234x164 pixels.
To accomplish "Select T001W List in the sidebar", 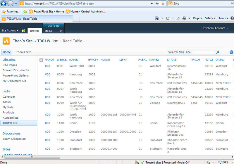I will pos(19,123).
